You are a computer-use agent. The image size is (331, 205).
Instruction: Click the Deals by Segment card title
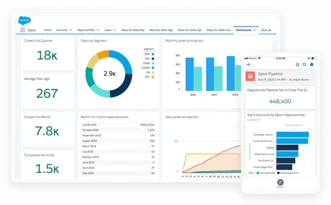[94, 40]
